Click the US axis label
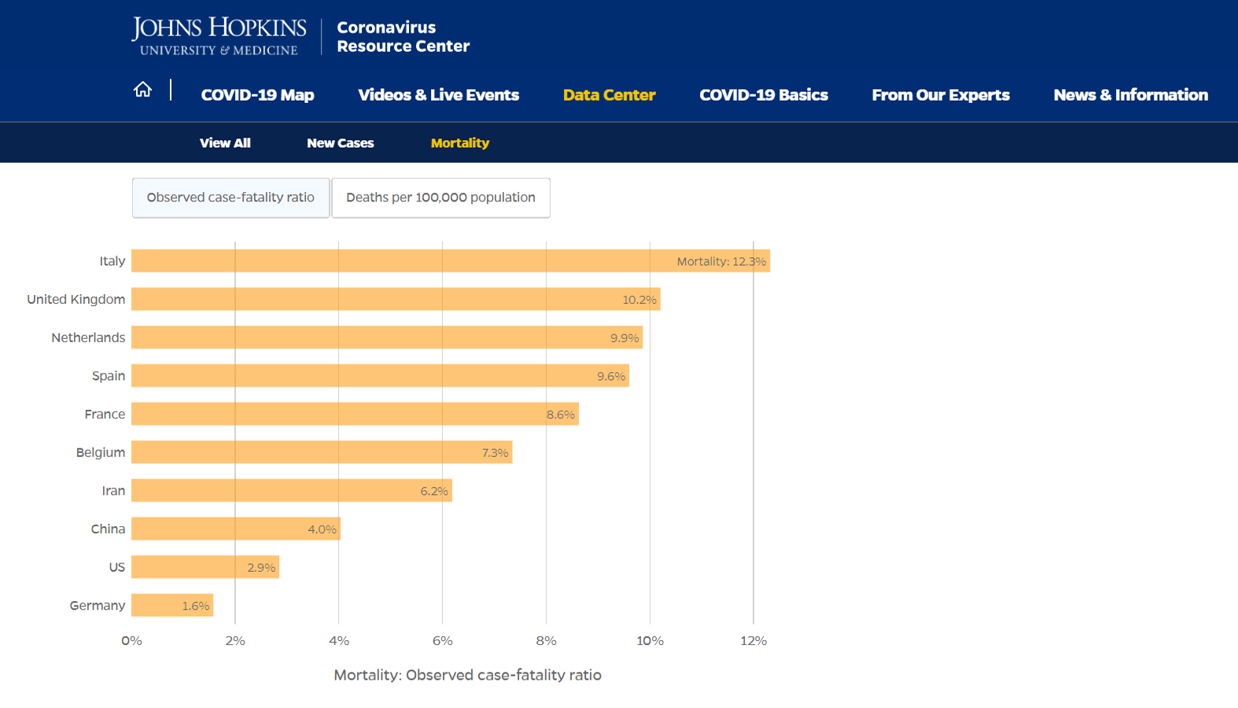The image size is (1238, 708). tap(116, 567)
